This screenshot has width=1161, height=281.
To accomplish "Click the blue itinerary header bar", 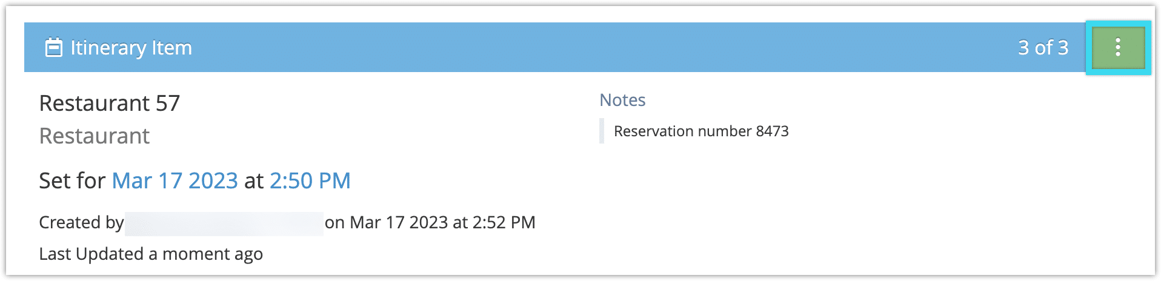I will point(555,47).
